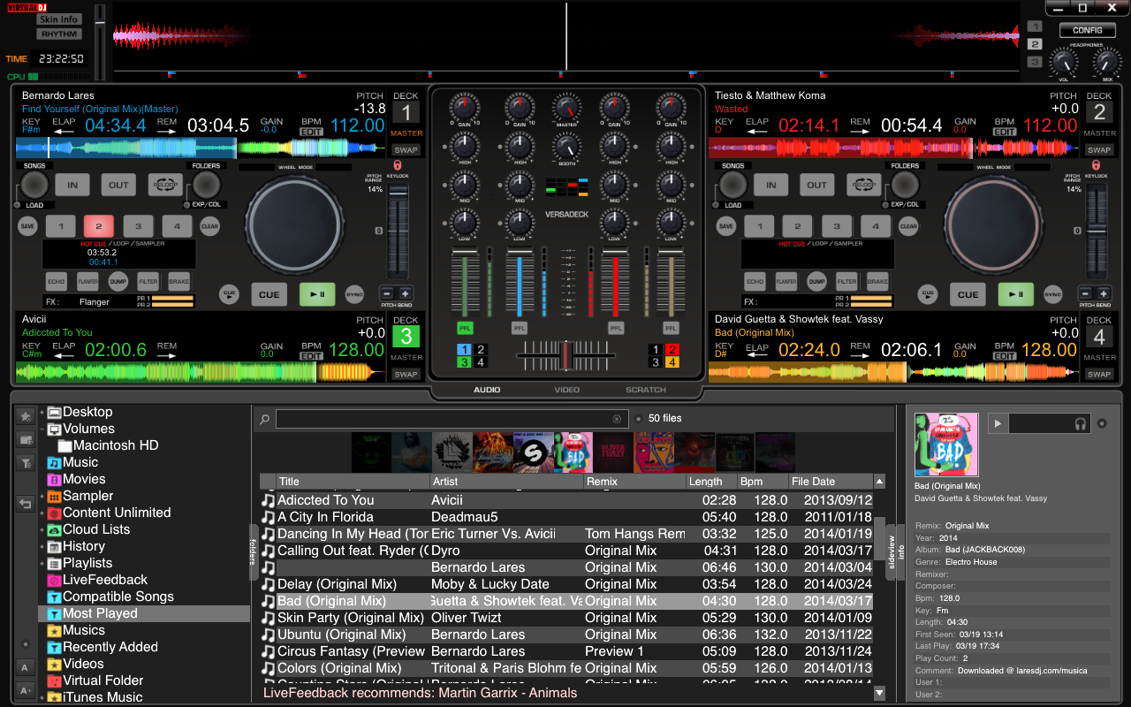Expand the Content Unlimited folder
This screenshot has width=1131, height=707.
pyautogui.click(x=42, y=513)
